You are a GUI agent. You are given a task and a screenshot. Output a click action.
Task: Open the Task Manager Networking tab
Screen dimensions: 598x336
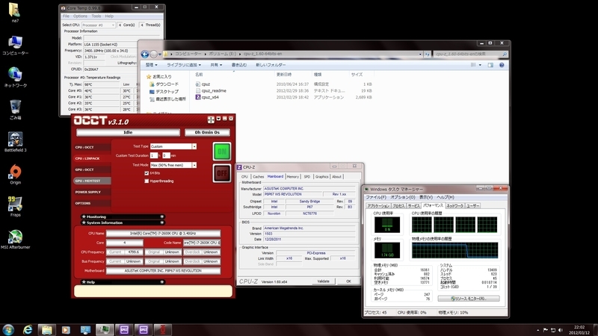(454, 206)
